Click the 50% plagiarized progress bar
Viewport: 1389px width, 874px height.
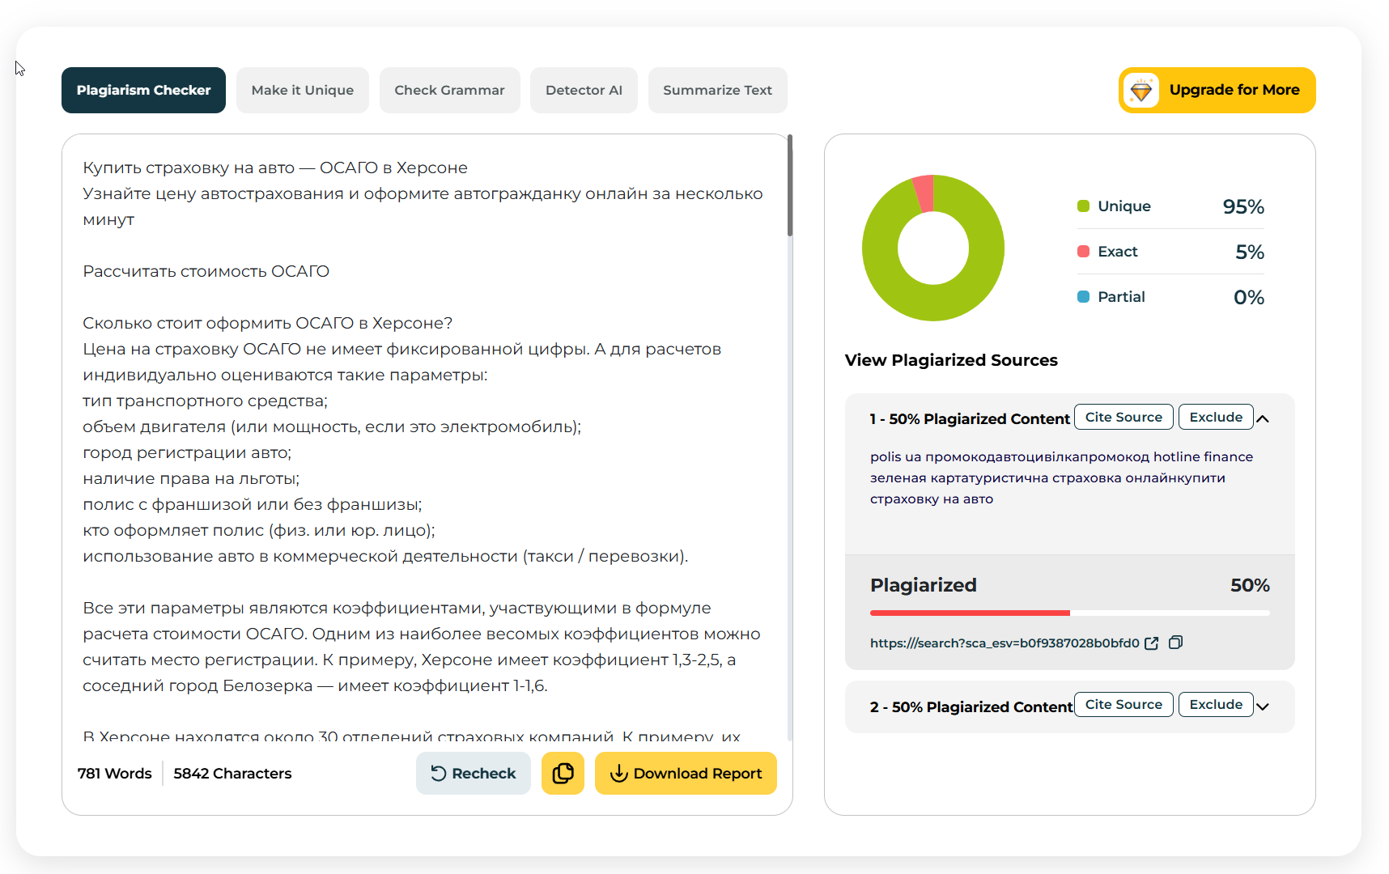point(1070,613)
